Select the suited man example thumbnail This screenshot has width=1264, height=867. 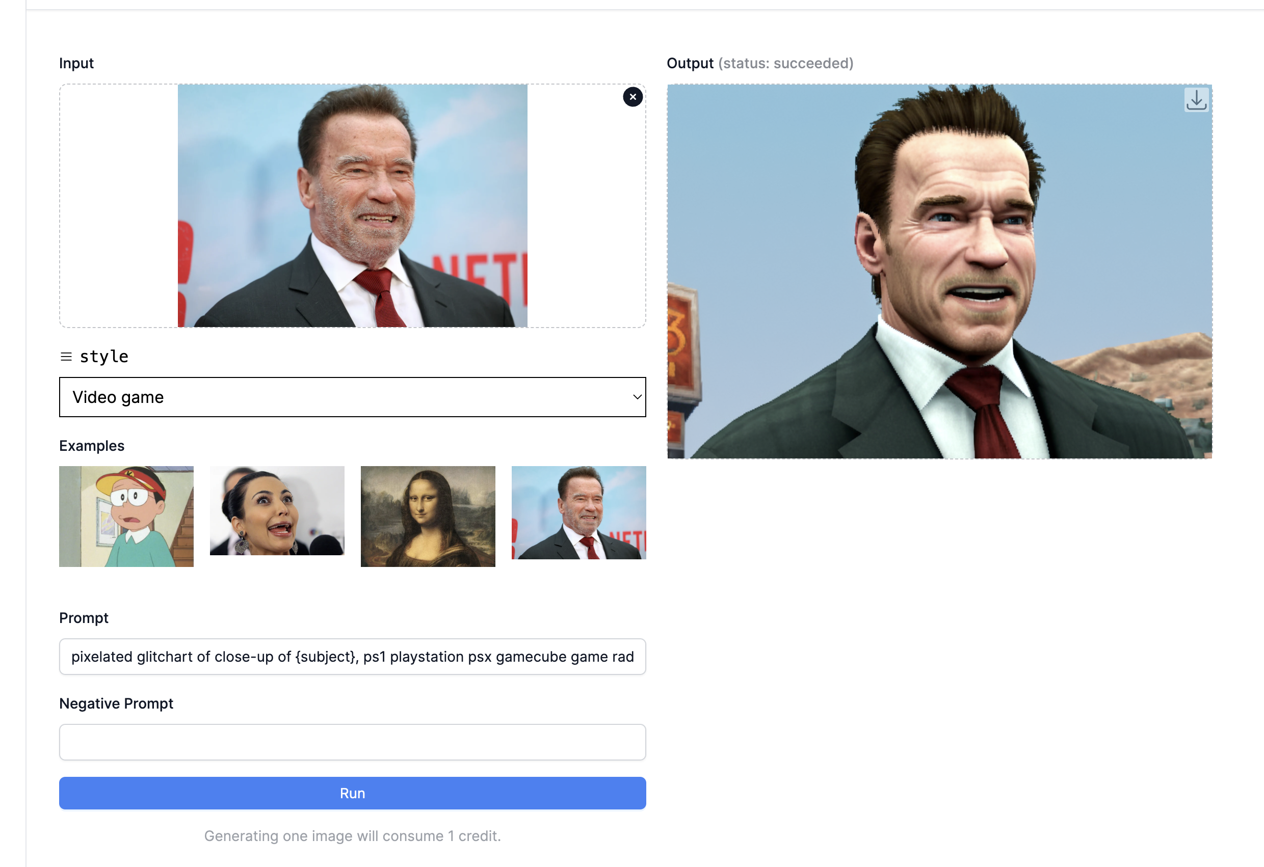(578, 512)
